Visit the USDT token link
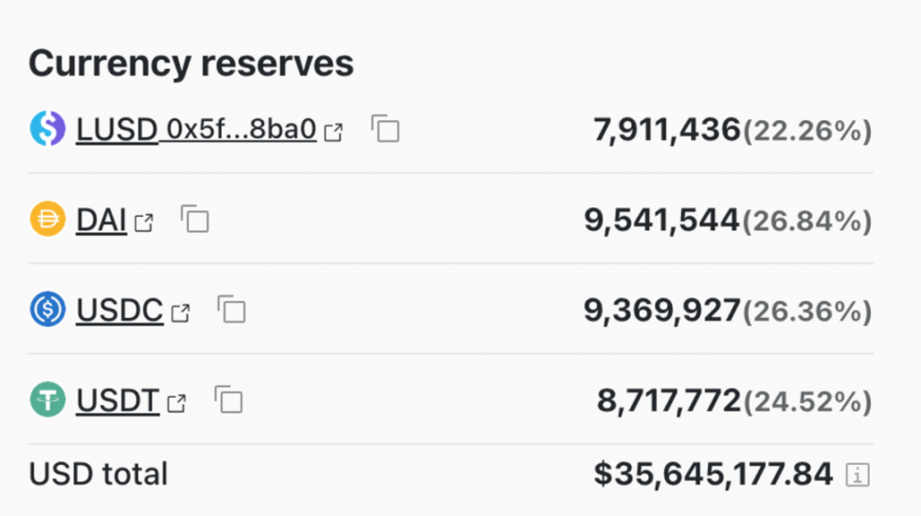 117,400
